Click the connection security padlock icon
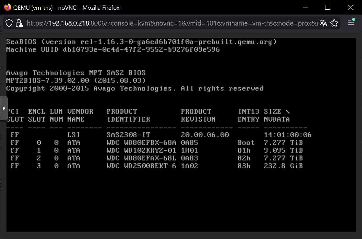This screenshot has height=239, width=362. [x=19, y=23]
